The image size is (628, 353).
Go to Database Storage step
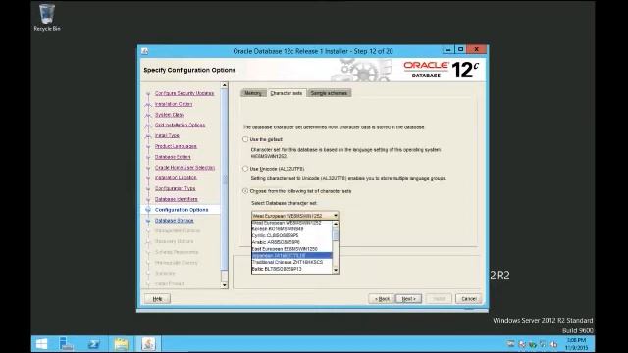(175, 220)
